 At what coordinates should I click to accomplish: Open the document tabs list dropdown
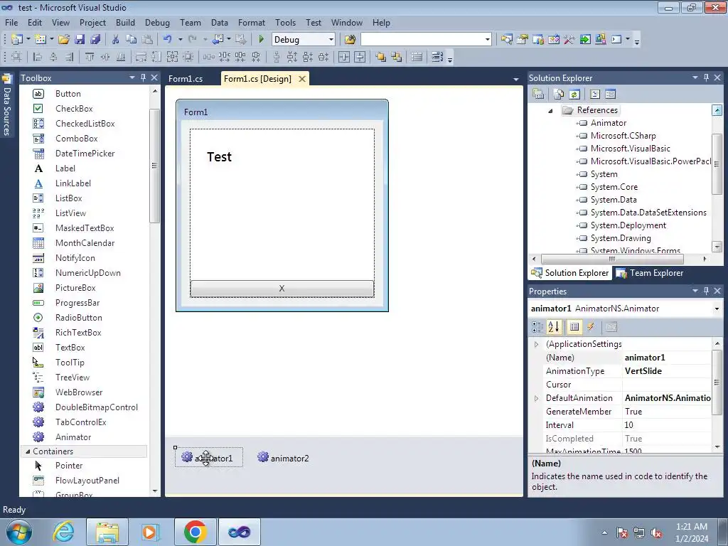click(x=515, y=79)
